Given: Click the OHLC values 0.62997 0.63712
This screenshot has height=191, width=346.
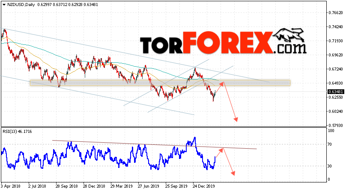Looking at the screenshot, I should coord(52,5).
